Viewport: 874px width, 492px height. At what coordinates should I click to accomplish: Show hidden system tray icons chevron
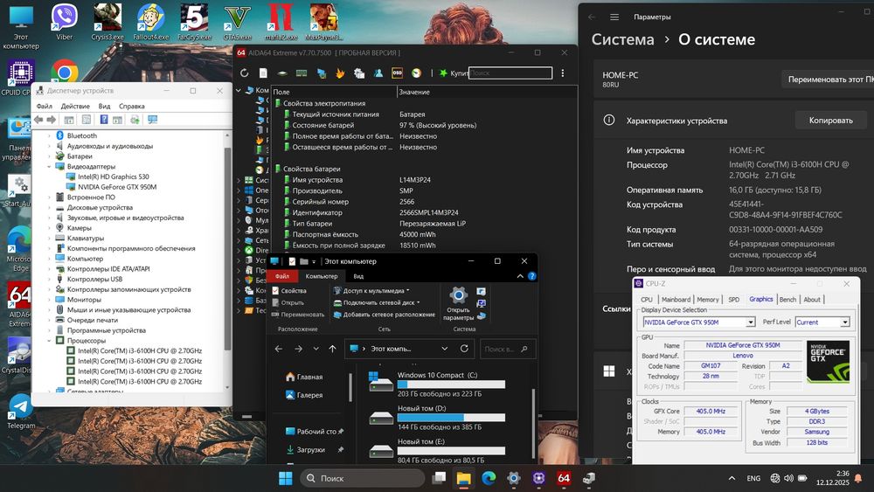coord(732,478)
